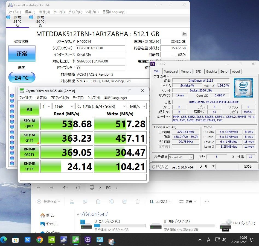Open テーマ(T) menu in CrystalDiskInfo
The height and width of the screenshot is (246, 259).
(59, 12)
